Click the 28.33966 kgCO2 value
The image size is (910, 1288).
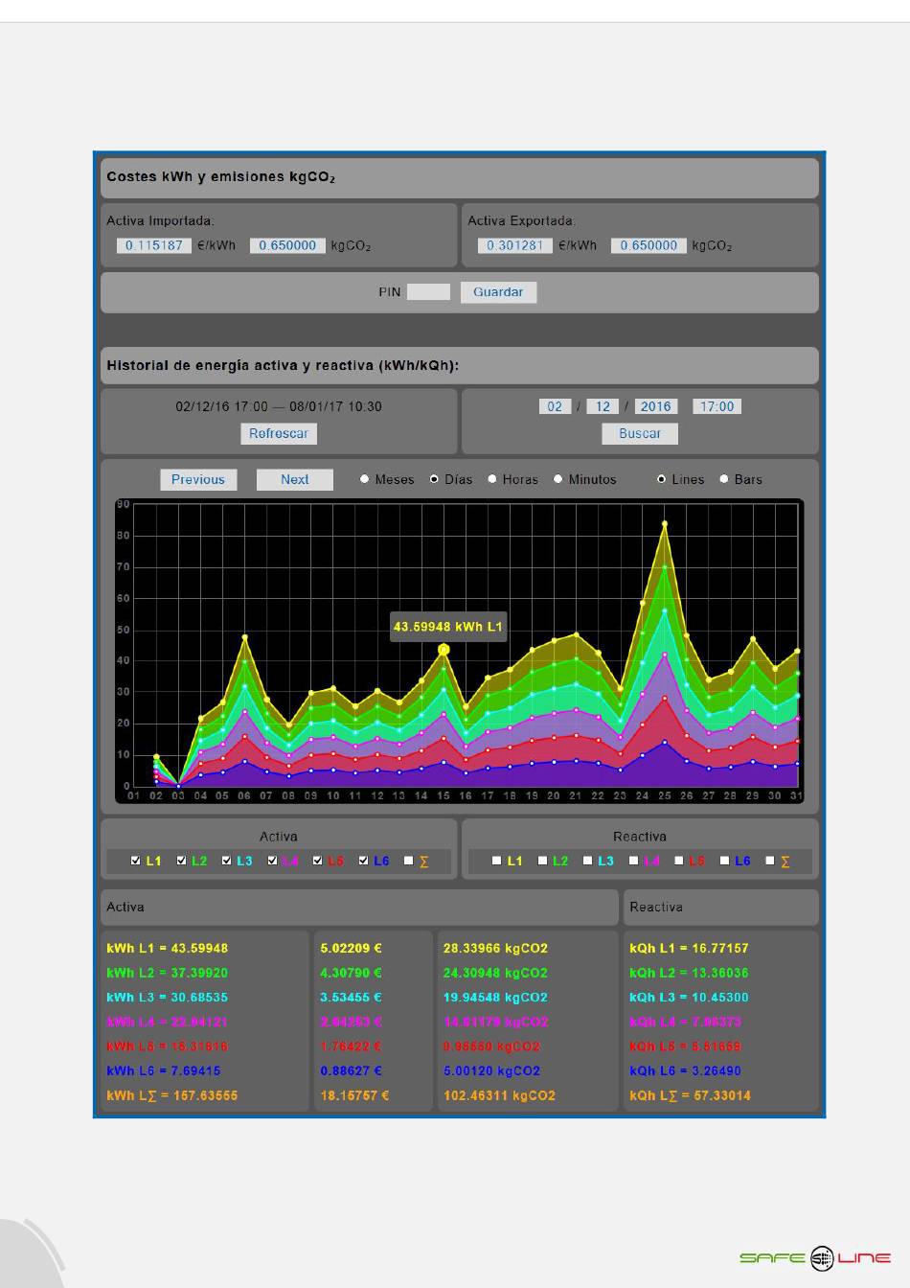495,948
